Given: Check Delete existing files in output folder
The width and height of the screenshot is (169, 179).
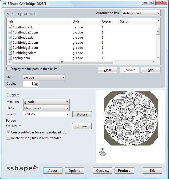Looking at the screenshot, I should click(x=8, y=138).
